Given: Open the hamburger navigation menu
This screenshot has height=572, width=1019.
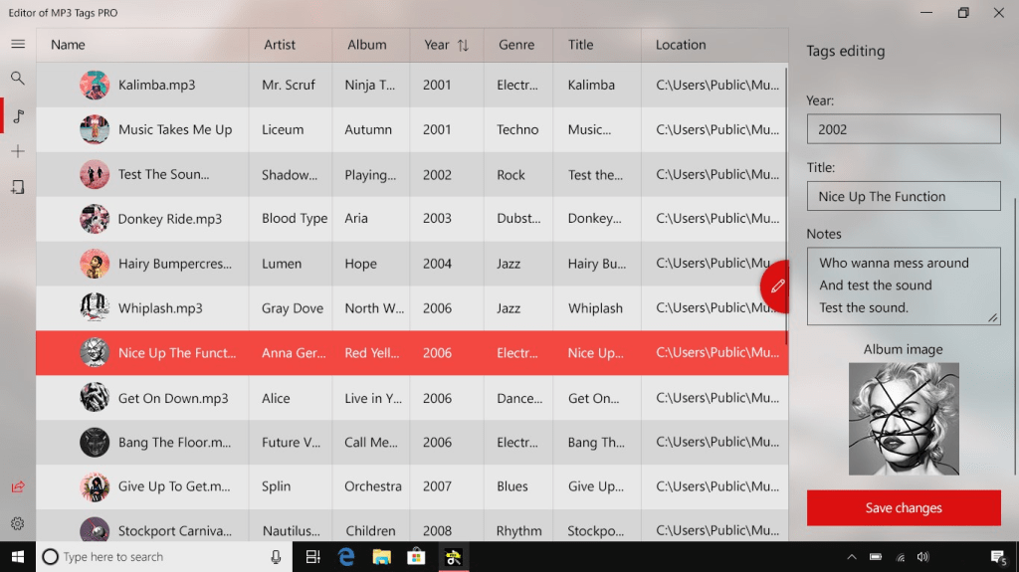Looking at the screenshot, I should point(18,44).
